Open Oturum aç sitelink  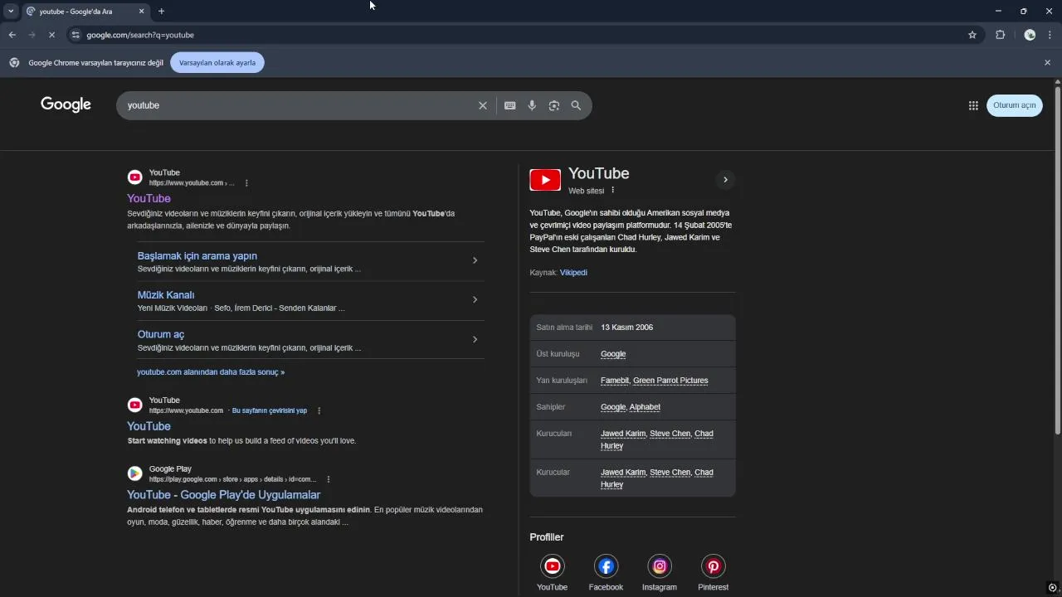pyautogui.click(x=161, y=334)
